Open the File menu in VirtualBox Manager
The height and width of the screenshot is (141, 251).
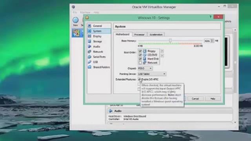[75, 12]
